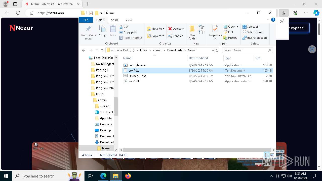Switch to Large icons view layout
The image size is (322, 181).
coord(272,155)
